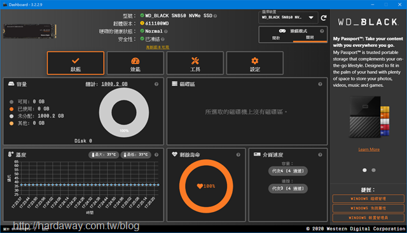Click the Volumes panel list icon
This screenshot has height=233, width=407.
tap(175, 84)
